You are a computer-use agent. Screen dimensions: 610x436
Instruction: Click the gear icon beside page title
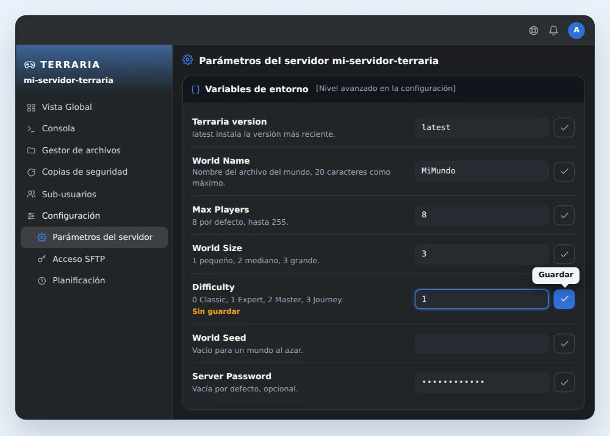[x=187, y=60]
